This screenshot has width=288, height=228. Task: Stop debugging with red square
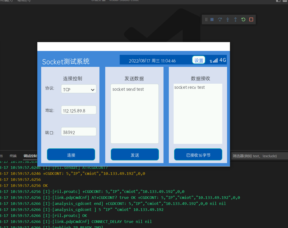251,19
